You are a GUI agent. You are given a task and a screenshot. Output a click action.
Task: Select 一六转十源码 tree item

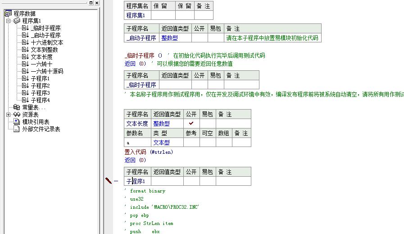(47, 71)
